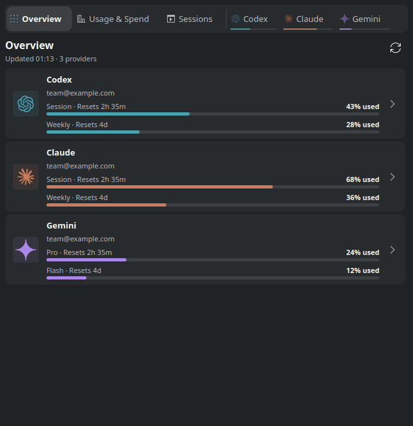Click Codex 'Session · Resets 2h 35m' label

86,107
